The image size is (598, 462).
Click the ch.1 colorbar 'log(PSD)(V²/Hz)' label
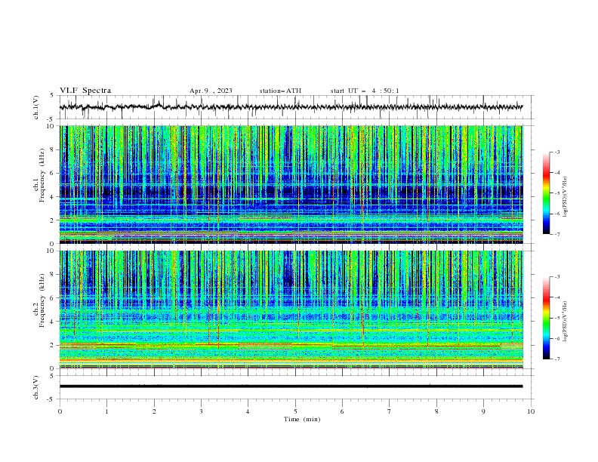click(565, 197)
